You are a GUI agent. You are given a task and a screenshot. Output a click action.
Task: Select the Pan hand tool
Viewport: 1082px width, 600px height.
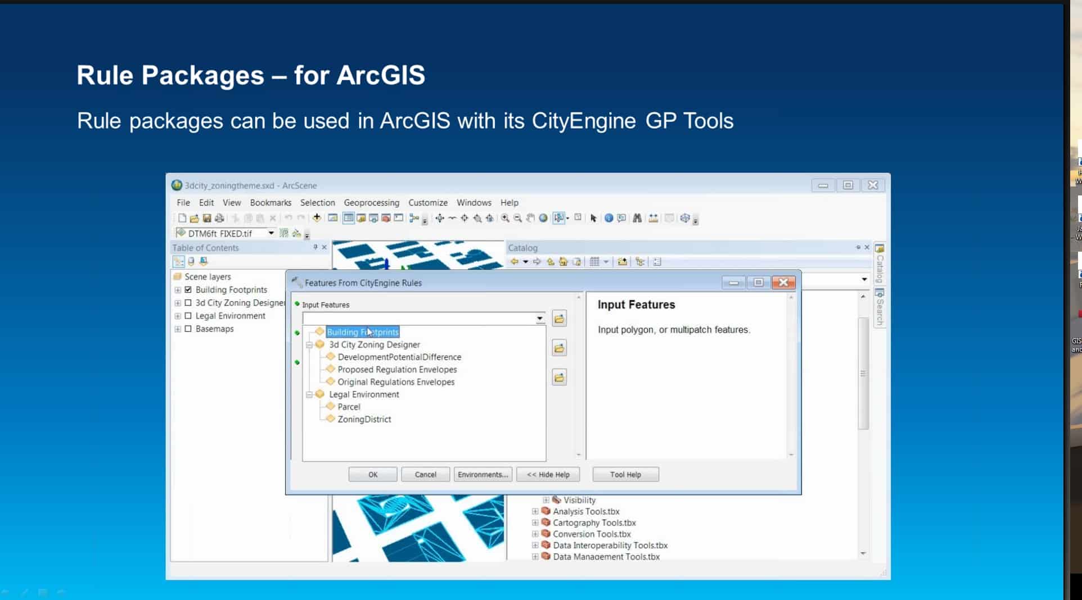tap(530, 218)
